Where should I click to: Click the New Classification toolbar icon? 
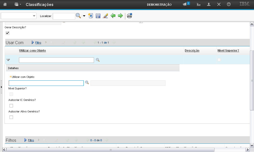pos(91,16)
